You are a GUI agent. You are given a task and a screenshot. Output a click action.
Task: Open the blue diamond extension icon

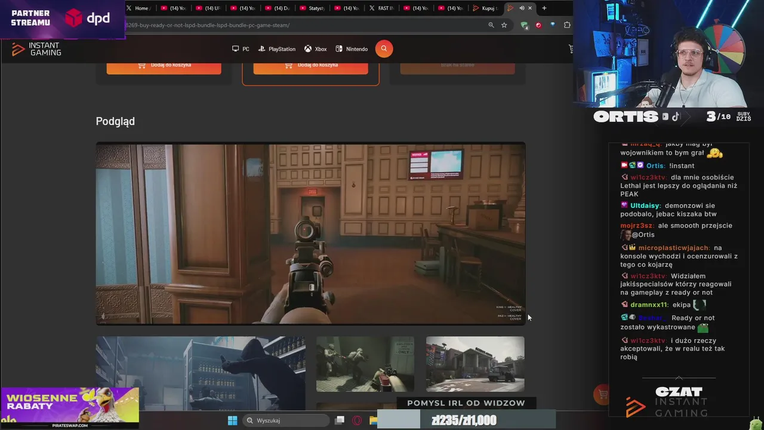click(553, 25)
